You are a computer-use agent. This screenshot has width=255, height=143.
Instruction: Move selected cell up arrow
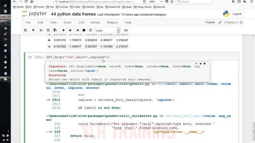tap(63, 30)
